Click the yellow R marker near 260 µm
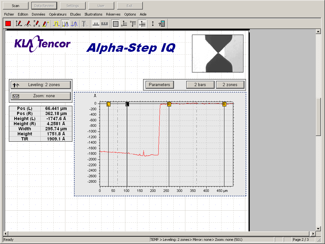Viewport: 325px width, 244px height. point(169,104)
